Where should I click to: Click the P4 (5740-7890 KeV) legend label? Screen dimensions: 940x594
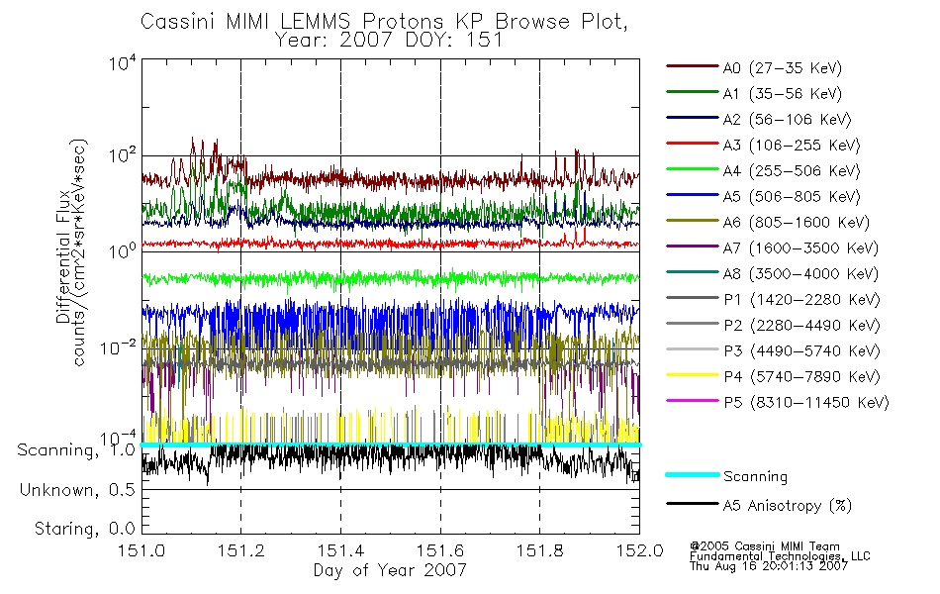801,377
